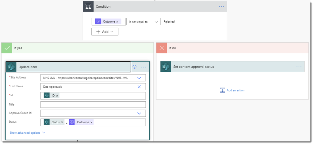
Task: Click the Condition control icon
Action: pos(88,6)
